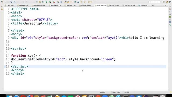Switch to the userform3.jsp editor tab
Screen dimensions: 172x97
click(70, 5)
